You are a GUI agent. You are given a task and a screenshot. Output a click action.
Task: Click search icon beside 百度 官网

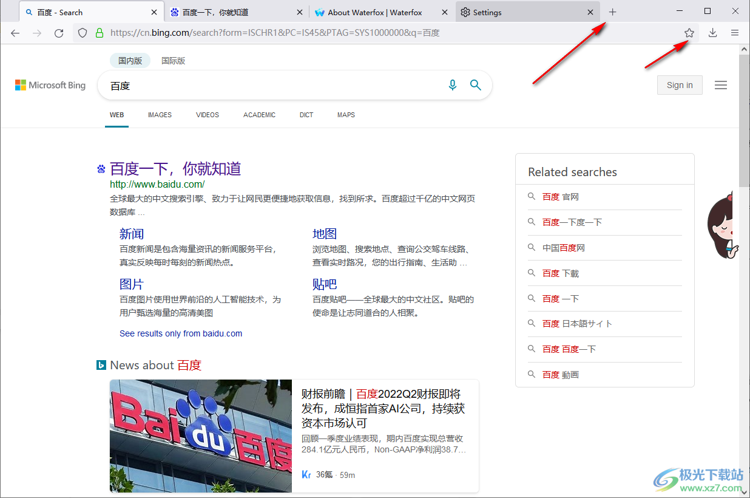[532, 197]
